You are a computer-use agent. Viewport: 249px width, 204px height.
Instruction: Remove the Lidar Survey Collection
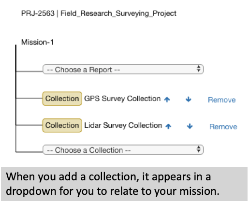click(223, 127)
